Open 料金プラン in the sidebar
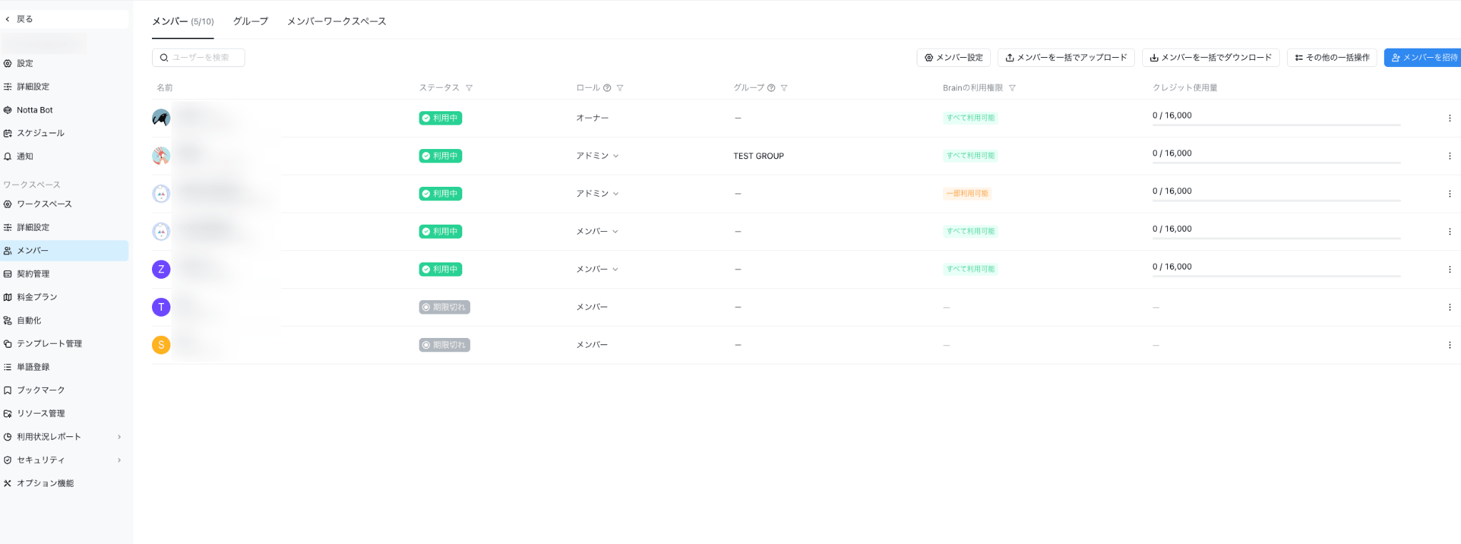The width and height of the screenshot is (1461, 544). click(64, 297)
